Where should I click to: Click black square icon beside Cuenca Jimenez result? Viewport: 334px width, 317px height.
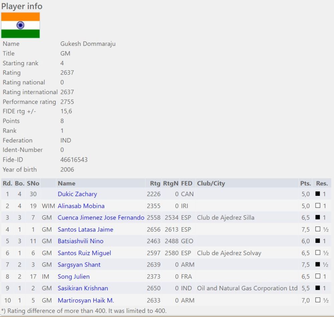[x=318, y=218]
